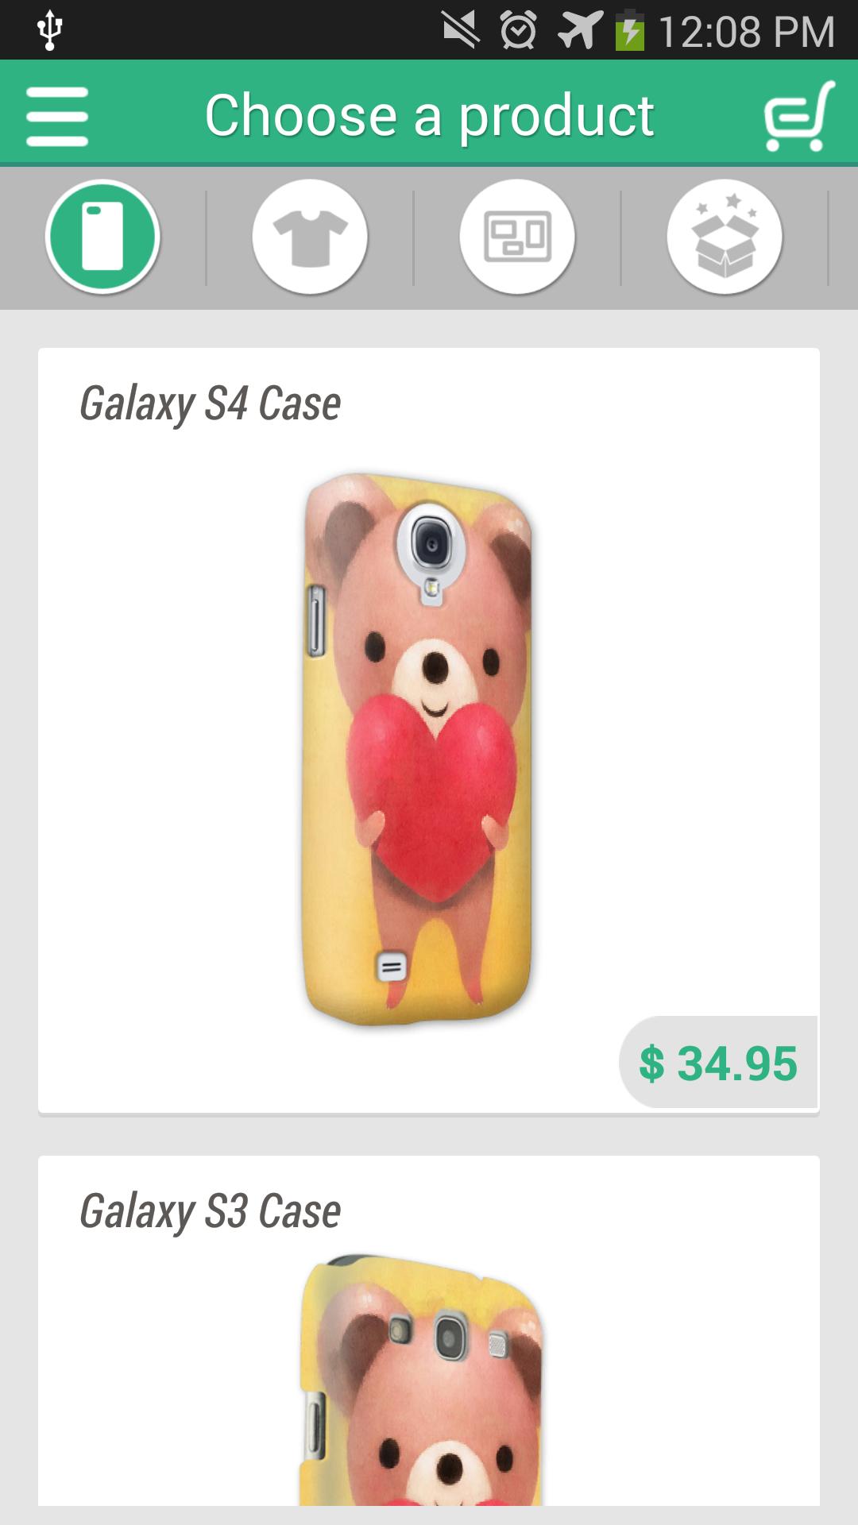Select the canvas prints category icon
Viewport: 858px width, 1525px height.
[x=517, y=237]
